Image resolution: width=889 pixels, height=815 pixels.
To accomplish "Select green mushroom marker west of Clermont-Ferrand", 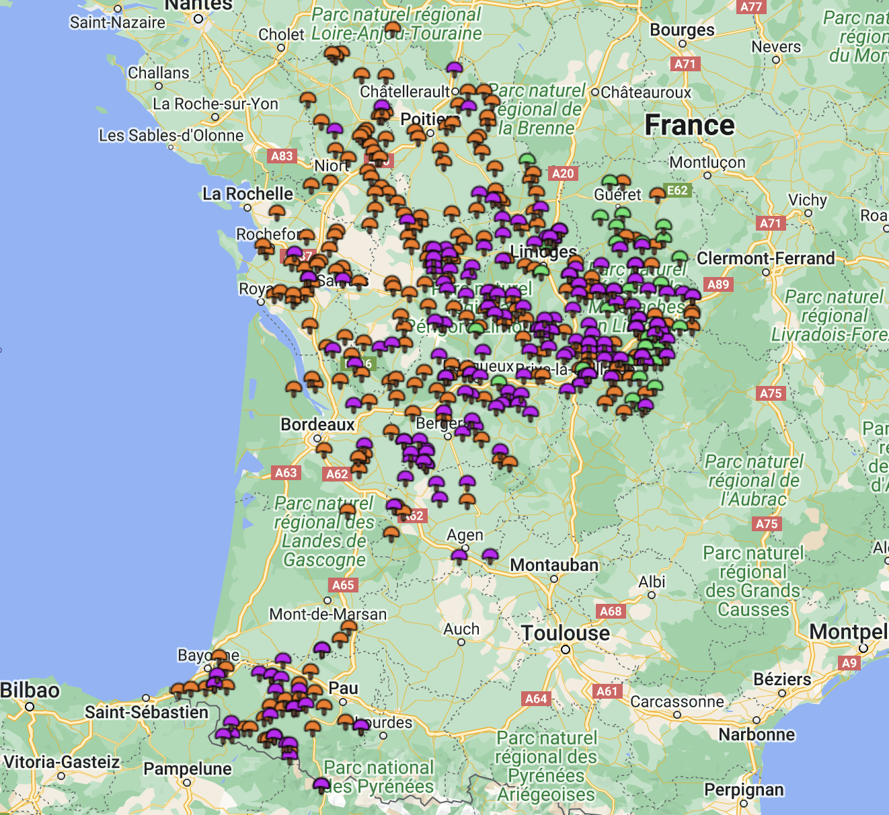I will tap(680, 258).
